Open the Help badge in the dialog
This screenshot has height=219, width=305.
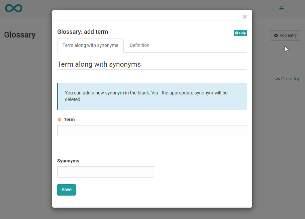(240, 33)
